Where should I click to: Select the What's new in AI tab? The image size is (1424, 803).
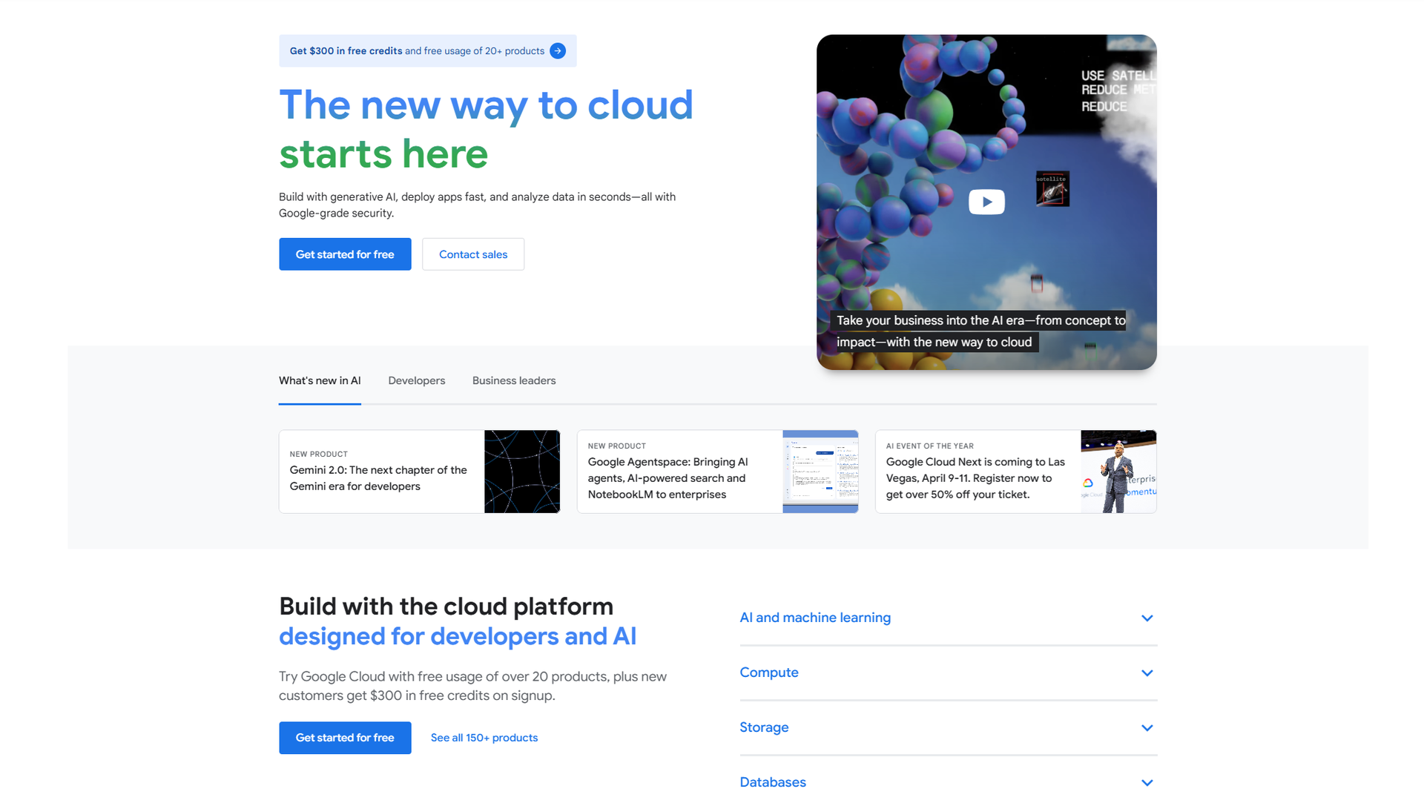click(320, 380)
